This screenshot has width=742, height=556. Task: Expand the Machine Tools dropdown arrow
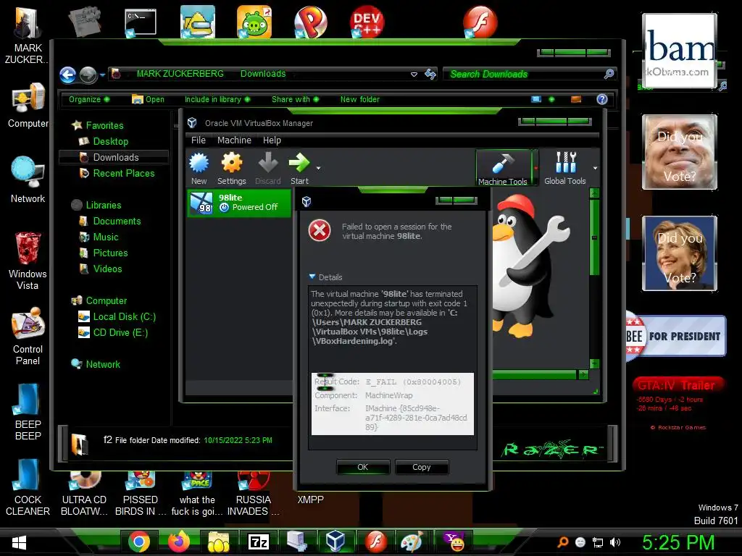pos(535,168)
